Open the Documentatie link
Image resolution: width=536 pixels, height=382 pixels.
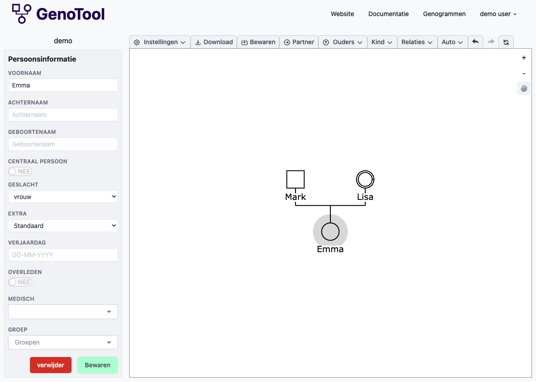(x=388, y=14)
